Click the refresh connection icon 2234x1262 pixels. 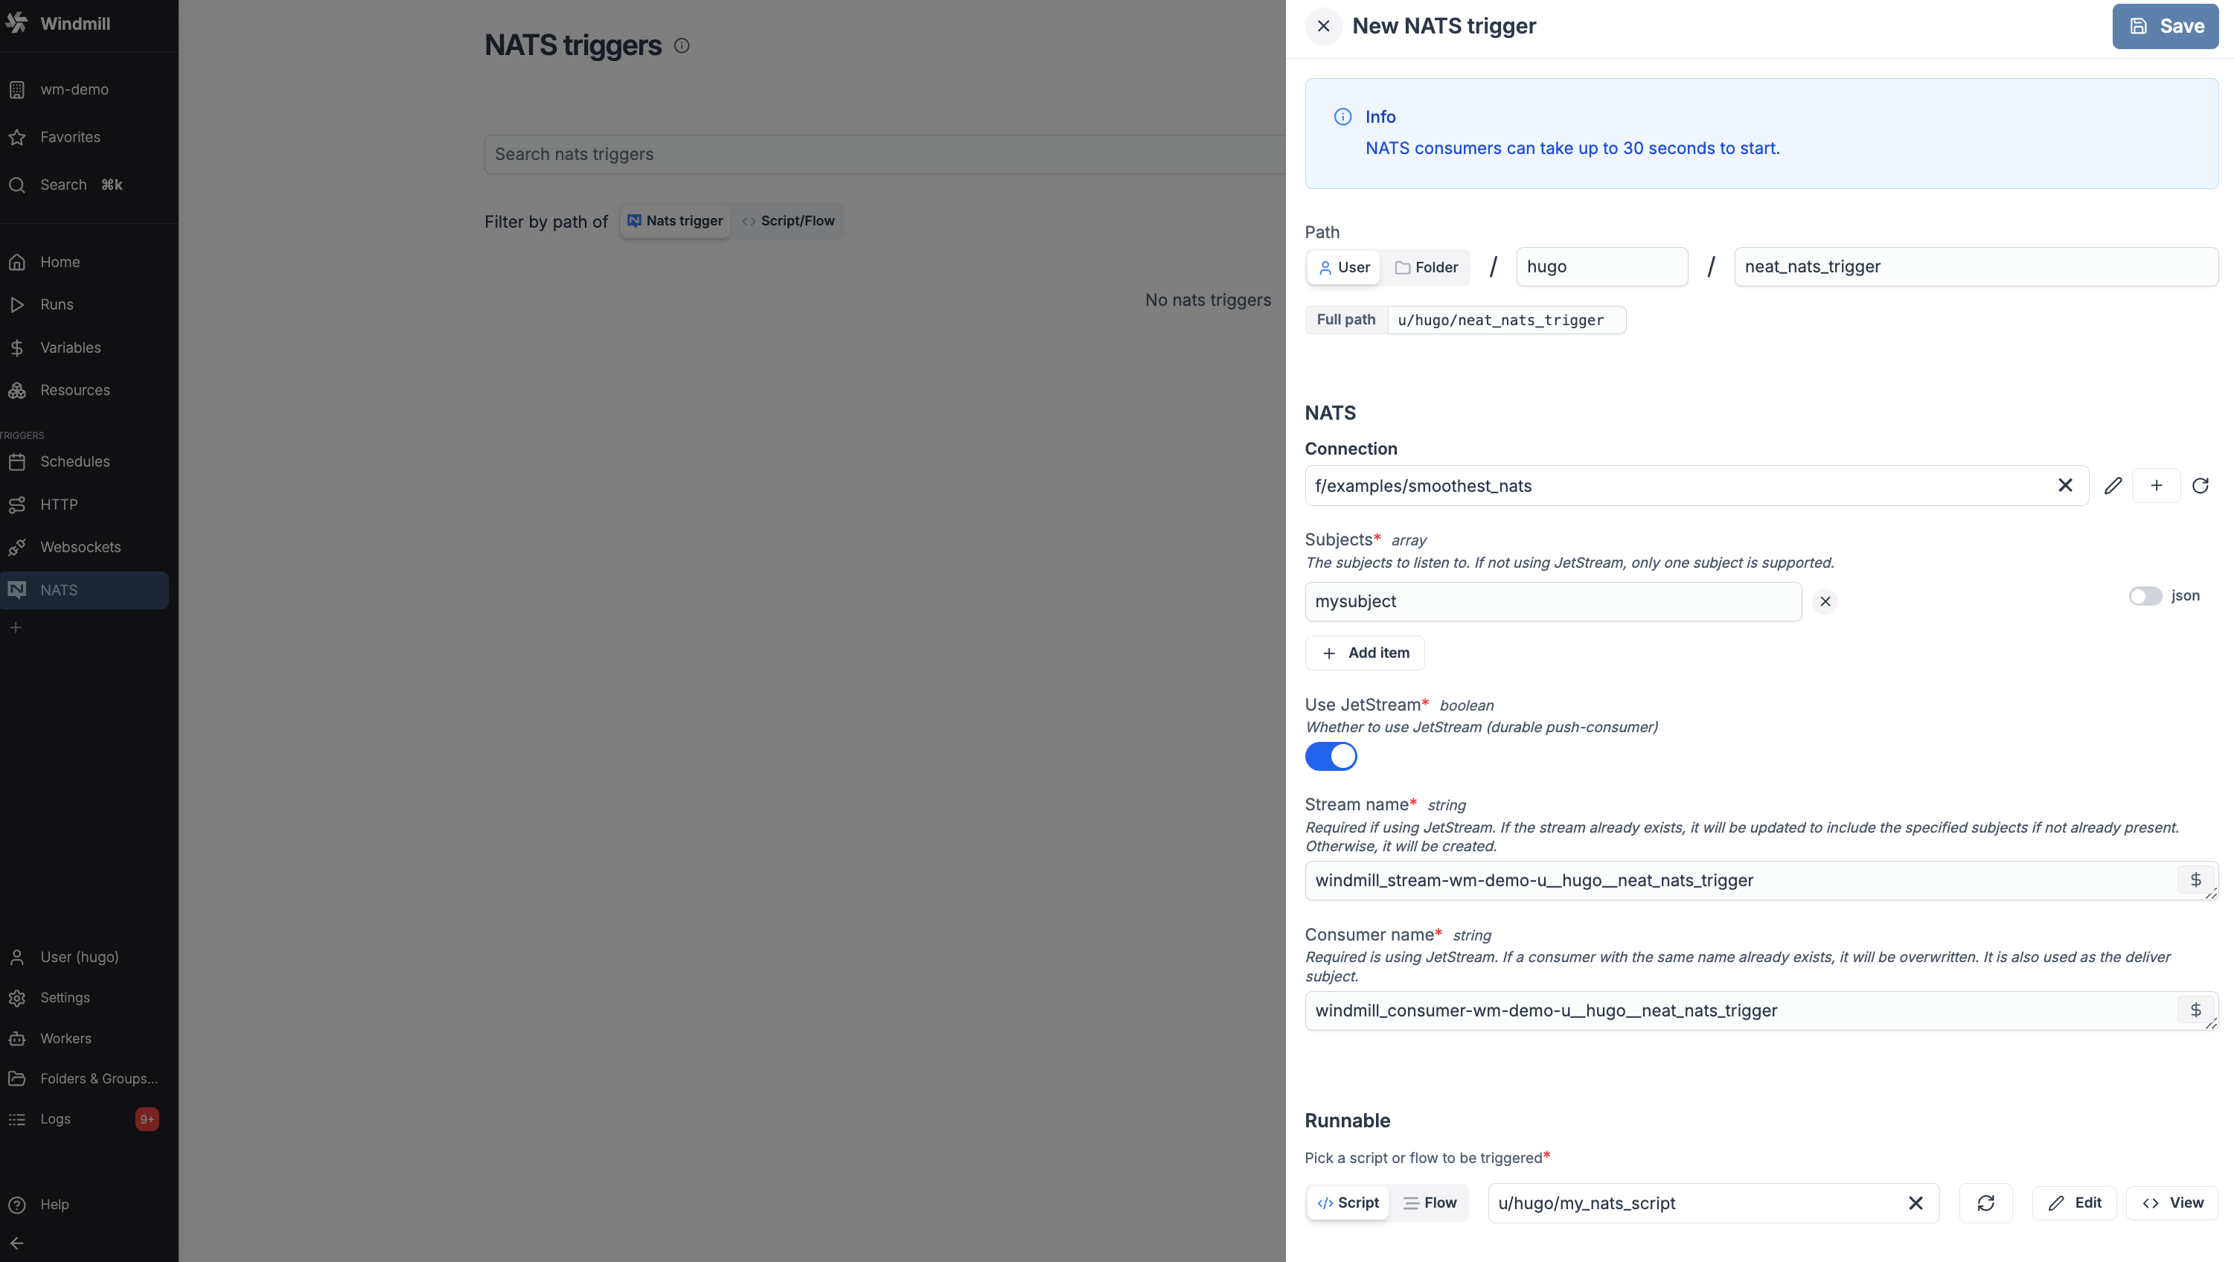point(2201,486)
